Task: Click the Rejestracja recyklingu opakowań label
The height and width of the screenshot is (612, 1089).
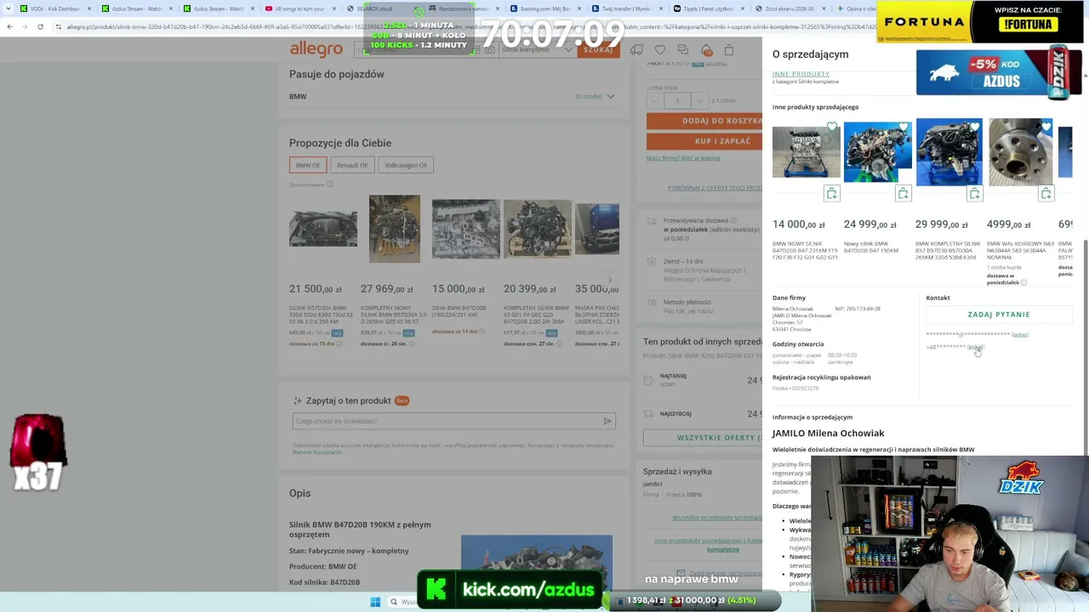Action: [822, 377]
